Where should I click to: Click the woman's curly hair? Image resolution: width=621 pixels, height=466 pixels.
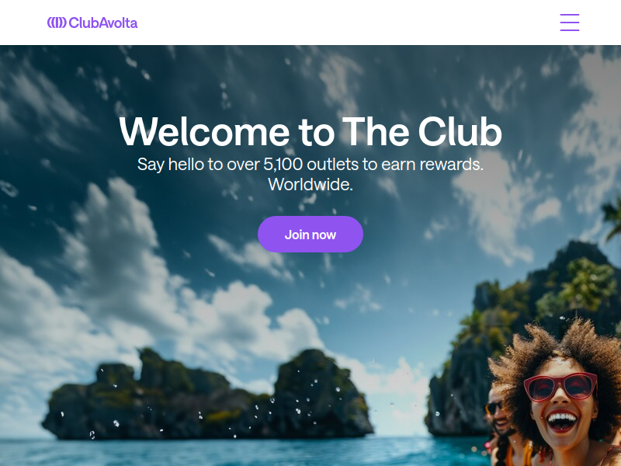point(554,349)
